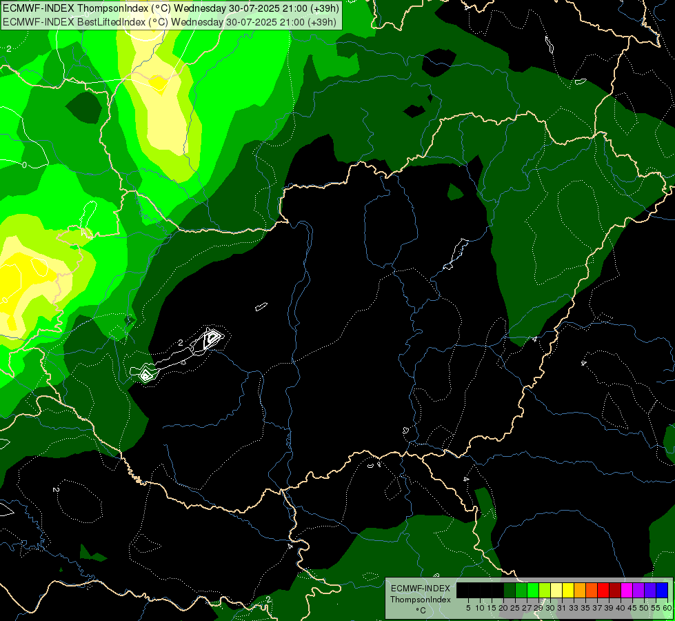Viewport: 675px width, 621px height.
Task: Click legend tick value 29
Action: pos(538,608)
